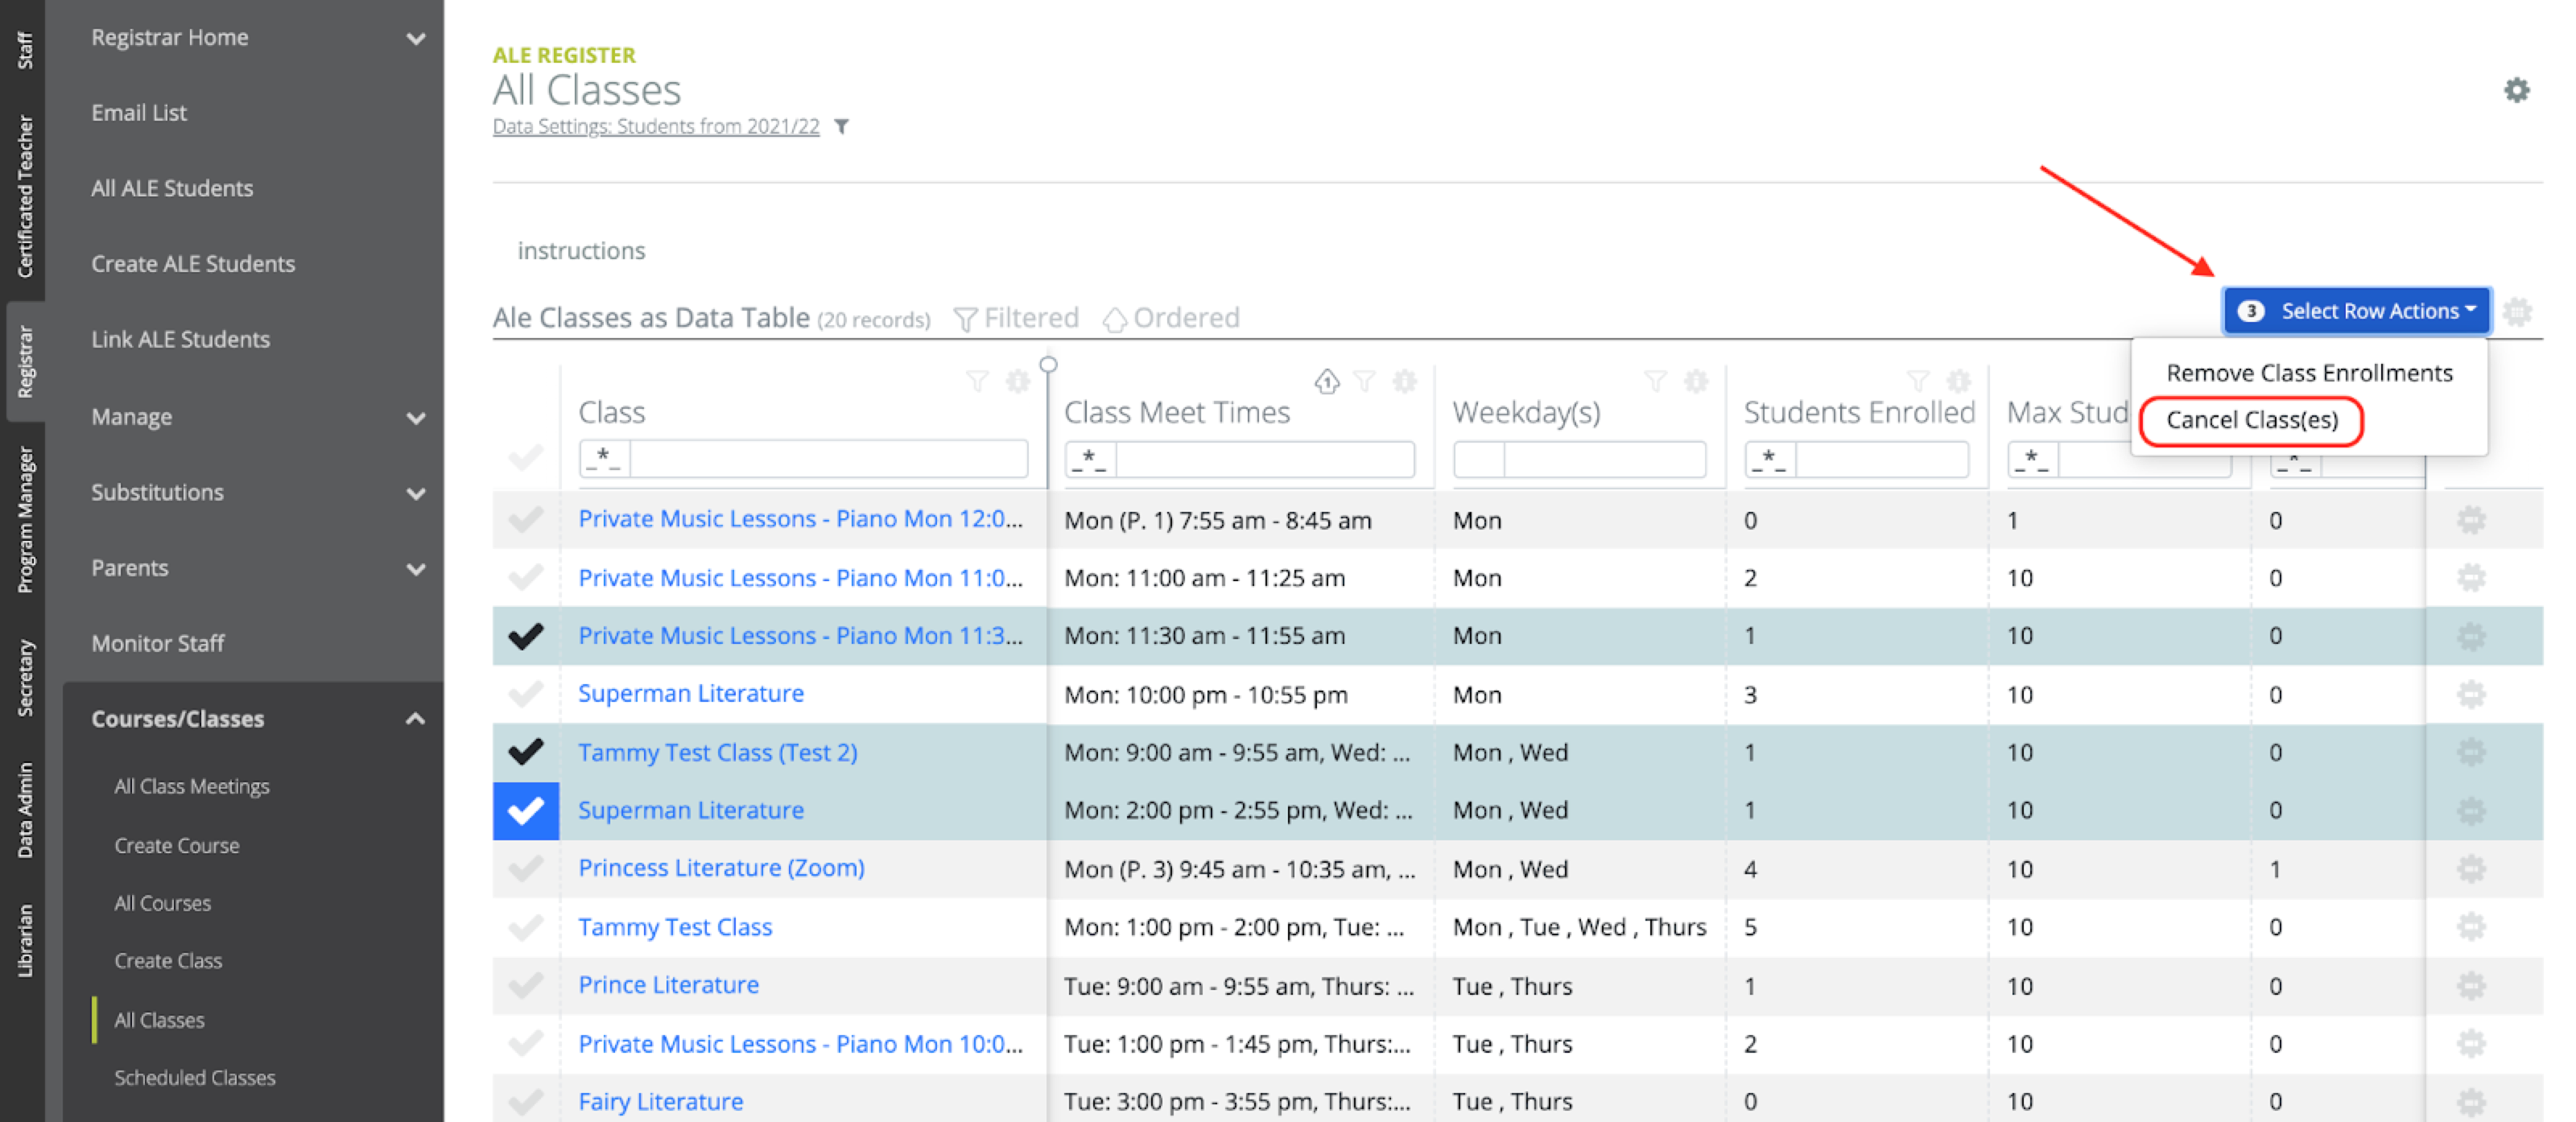This screenshot has width=2576, height=1122.
Task: Select the Fairy Literature row checkmark
Action: click(525, 1102)
